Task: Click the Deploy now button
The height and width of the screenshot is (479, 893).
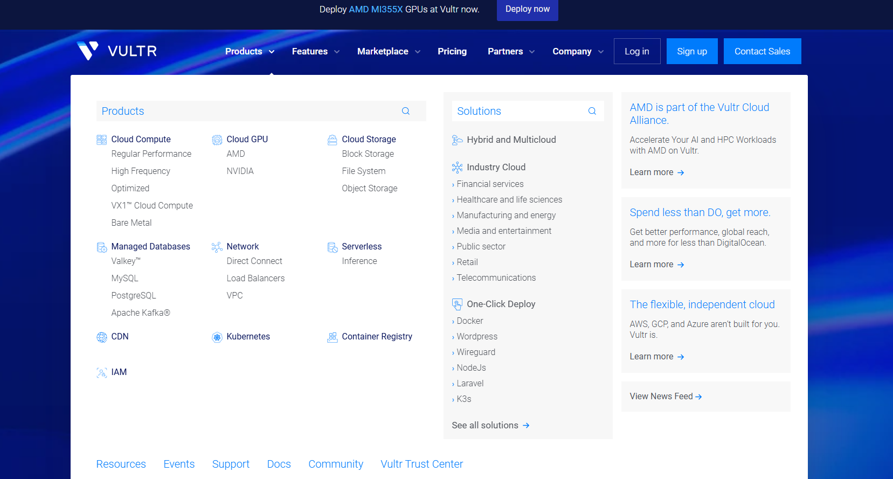Action: click(528, 9)
